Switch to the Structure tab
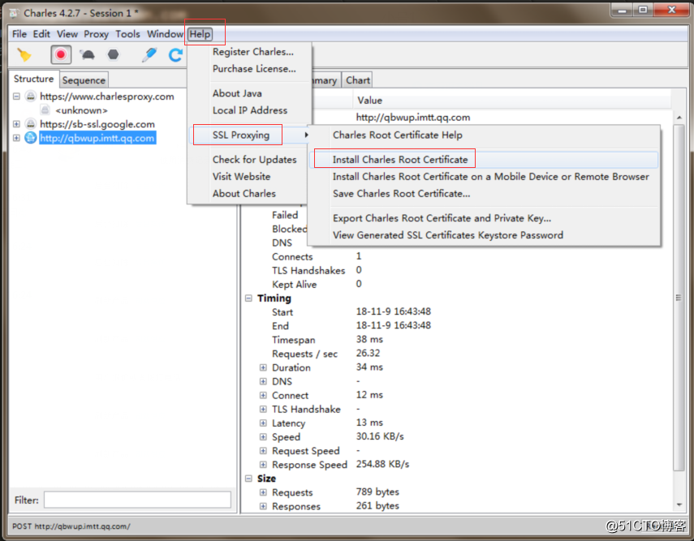 tap(33, 79)
